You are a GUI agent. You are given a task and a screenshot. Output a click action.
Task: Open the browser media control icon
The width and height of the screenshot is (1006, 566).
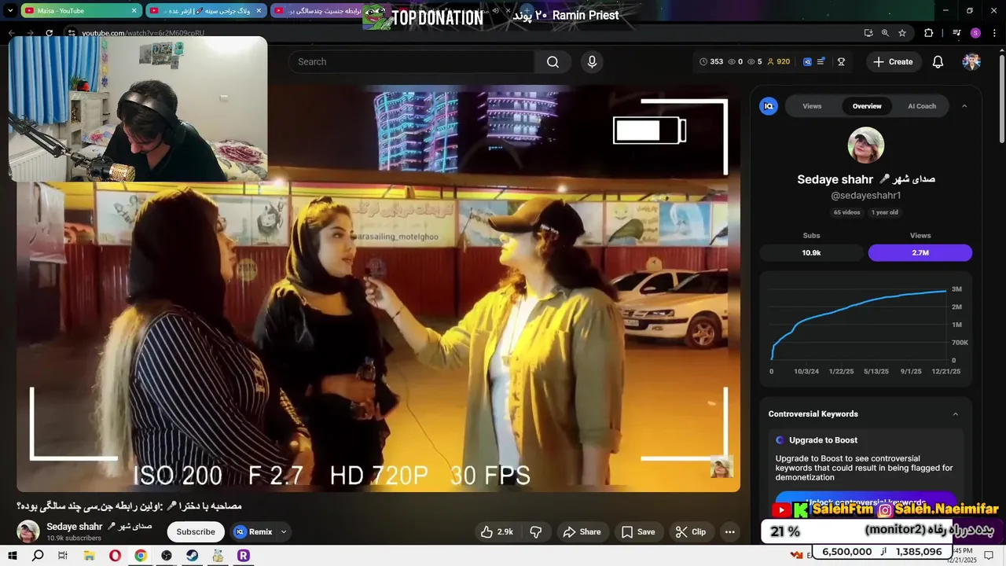956,33
